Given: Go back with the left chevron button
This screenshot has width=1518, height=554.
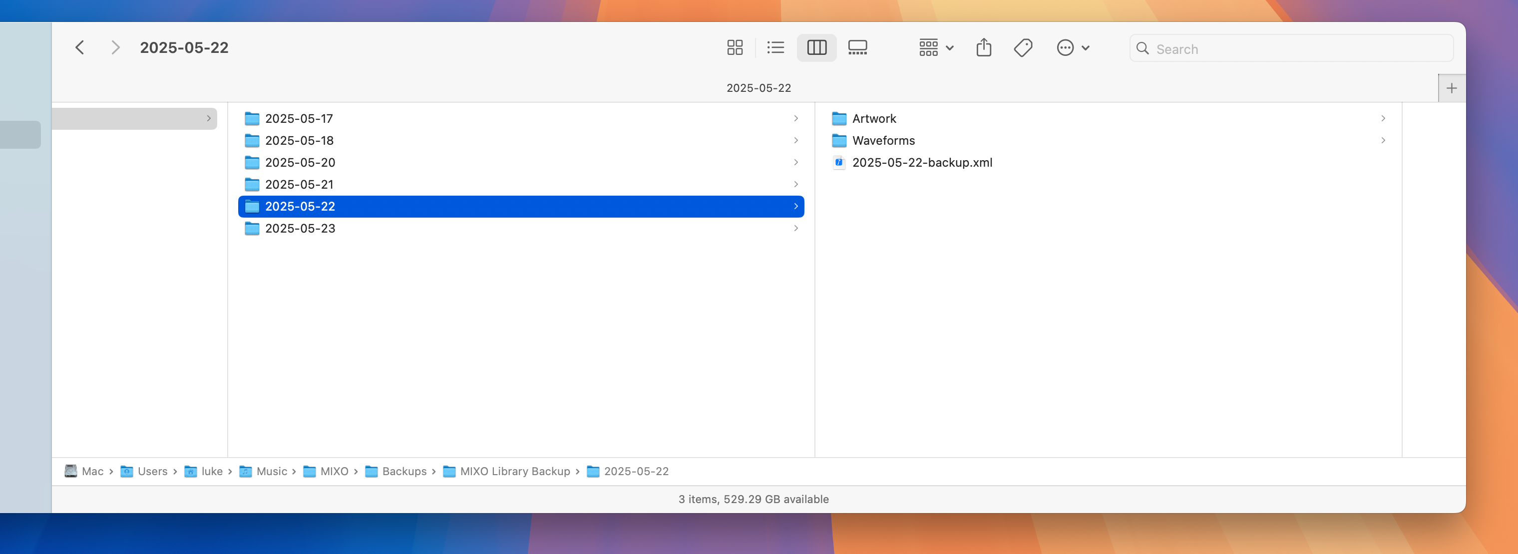Looking at the screenshot, I should point(80,48).
